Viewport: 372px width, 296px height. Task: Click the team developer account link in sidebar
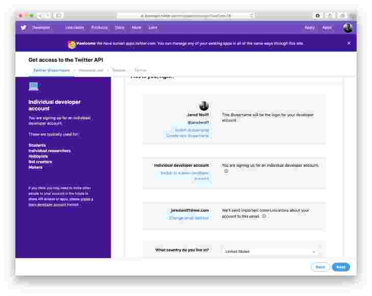click(x=61, y=202)
